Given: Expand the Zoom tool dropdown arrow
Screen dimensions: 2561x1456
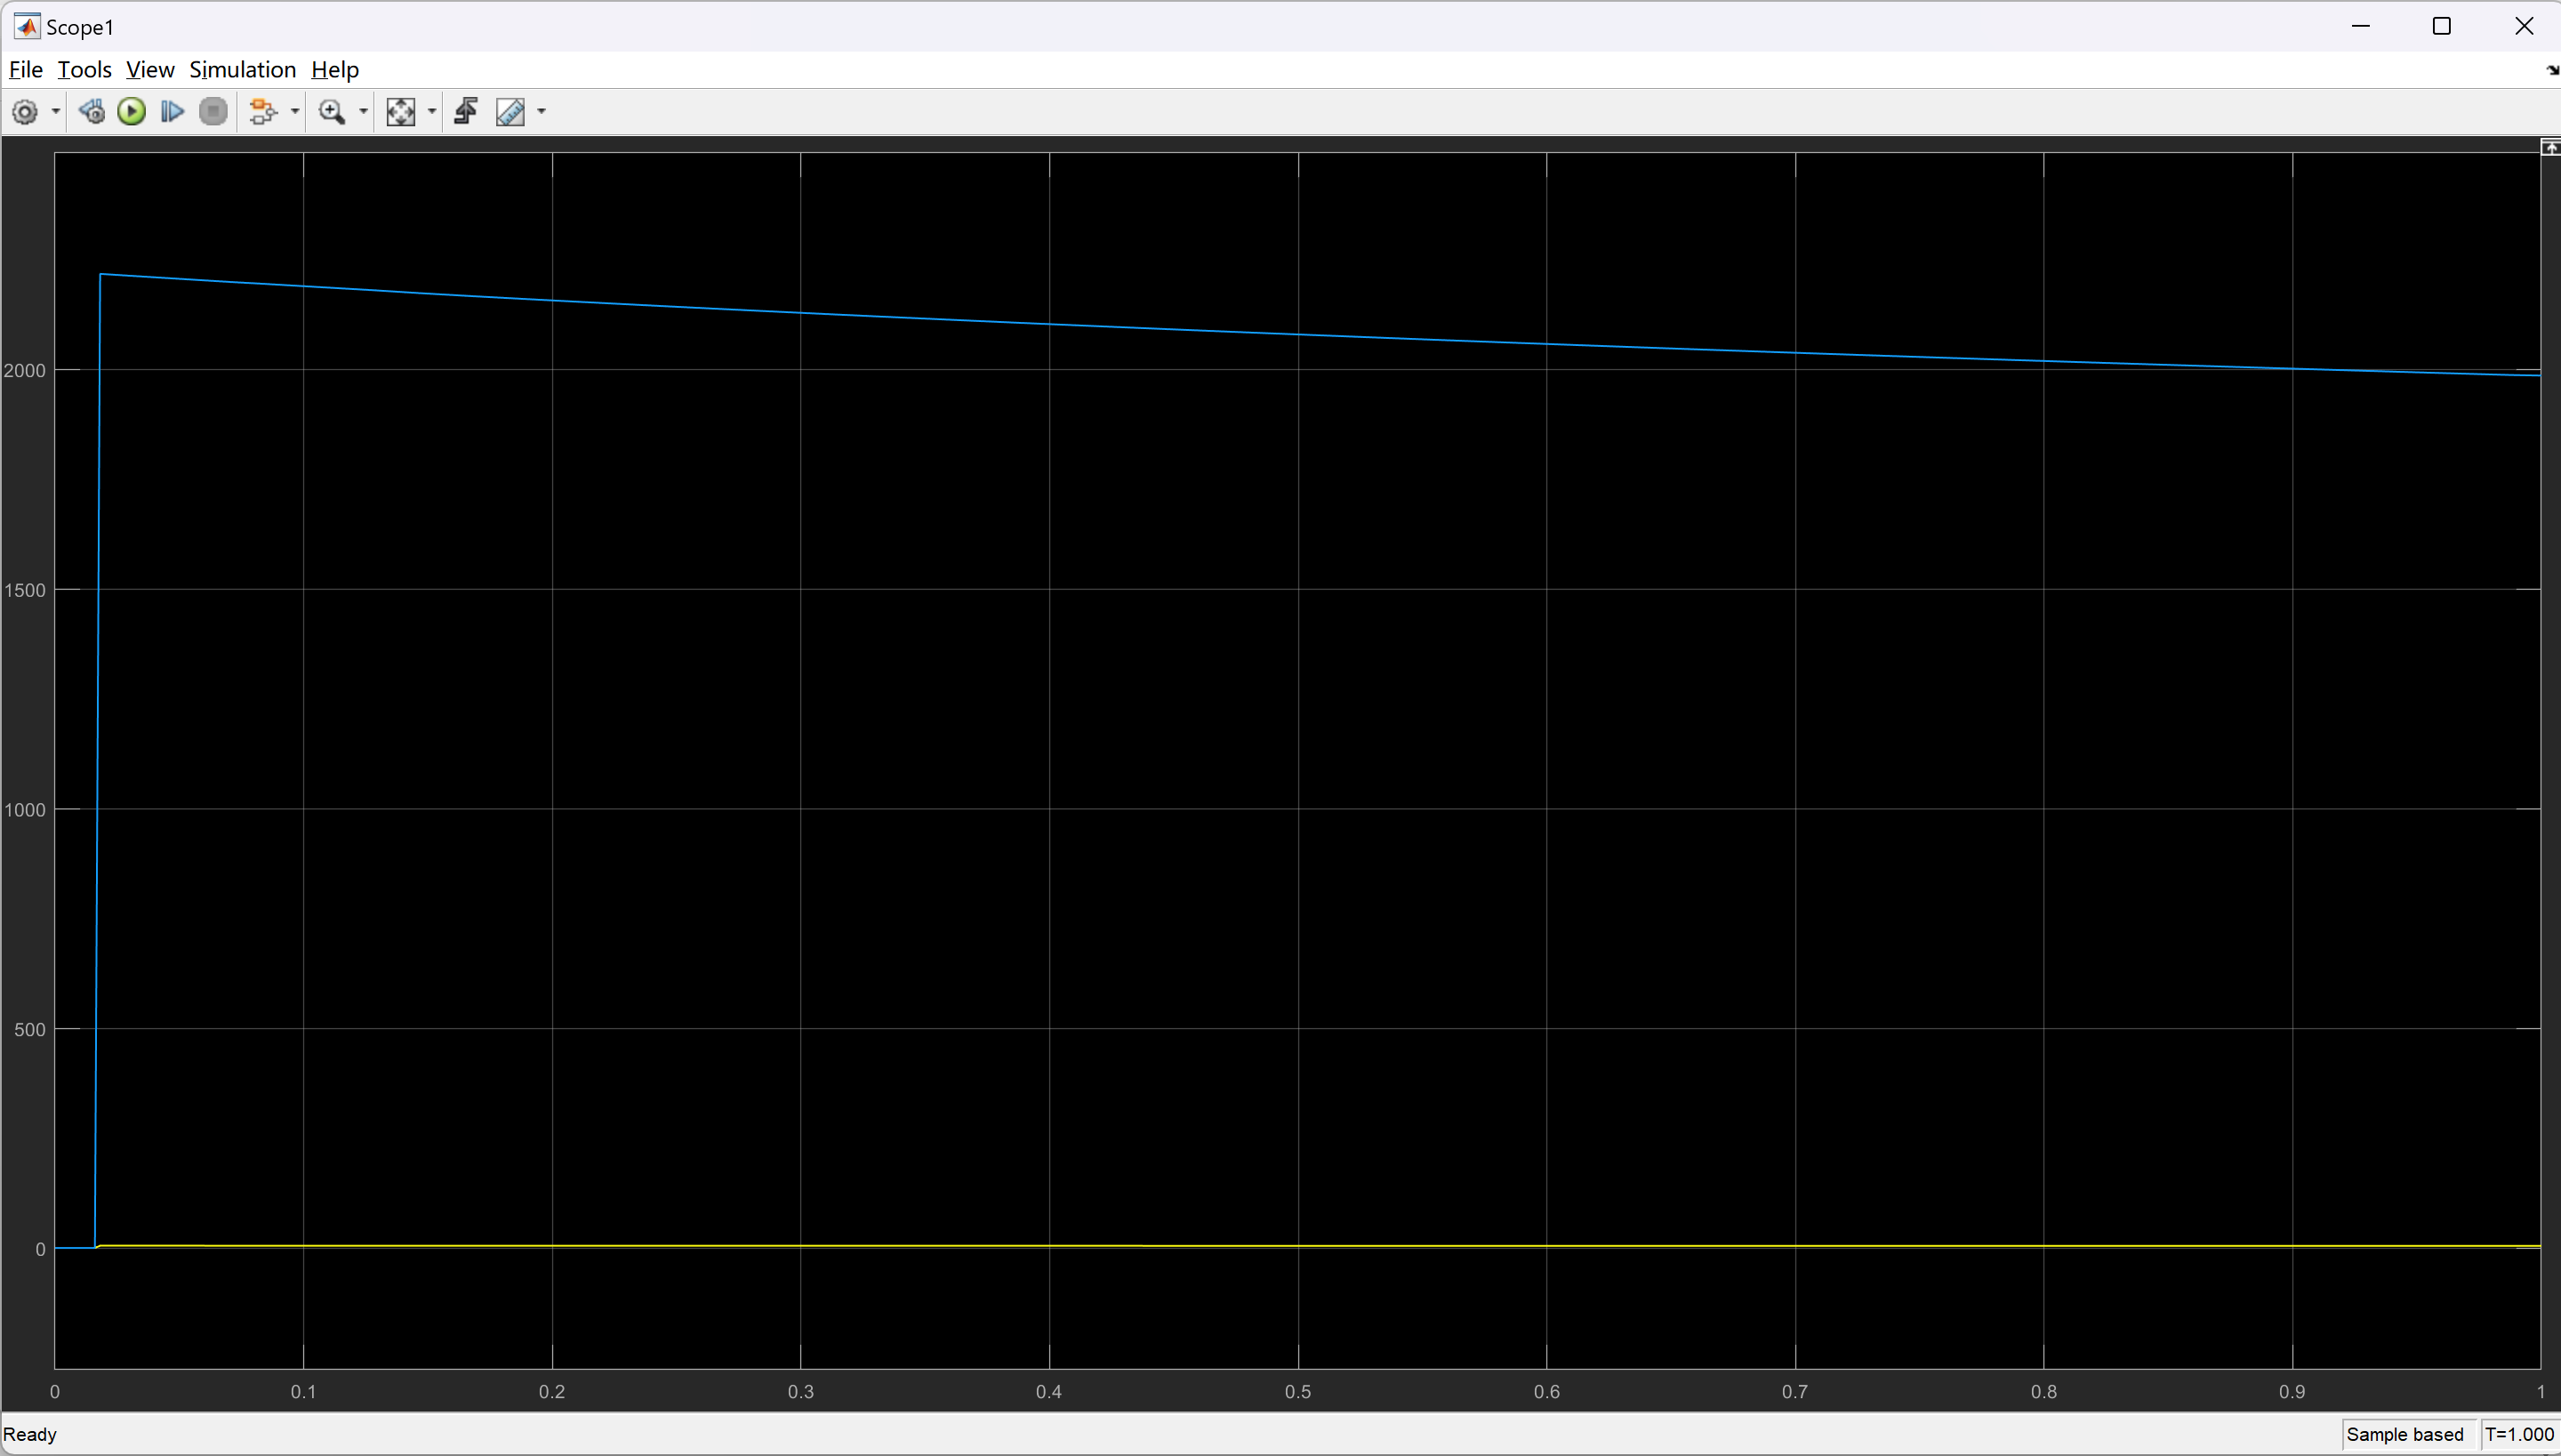Looking at the screenshot, I should (364, 112).
